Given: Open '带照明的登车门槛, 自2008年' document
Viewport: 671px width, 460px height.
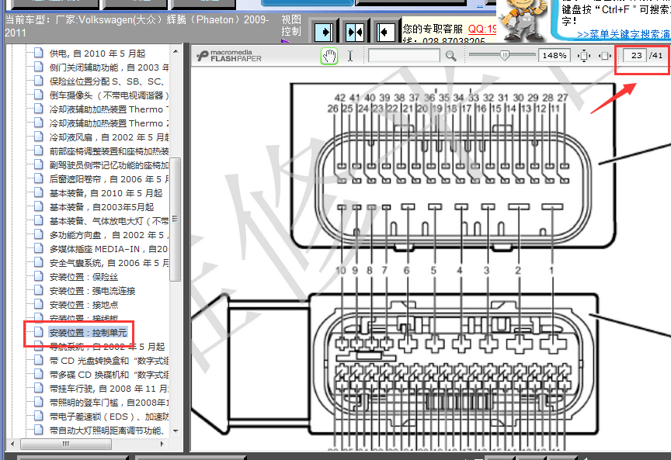Looking at the screenshot, I should (110, 403).
